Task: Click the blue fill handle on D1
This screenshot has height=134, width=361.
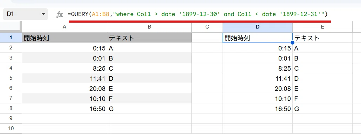Action: (x=292, y=42)
